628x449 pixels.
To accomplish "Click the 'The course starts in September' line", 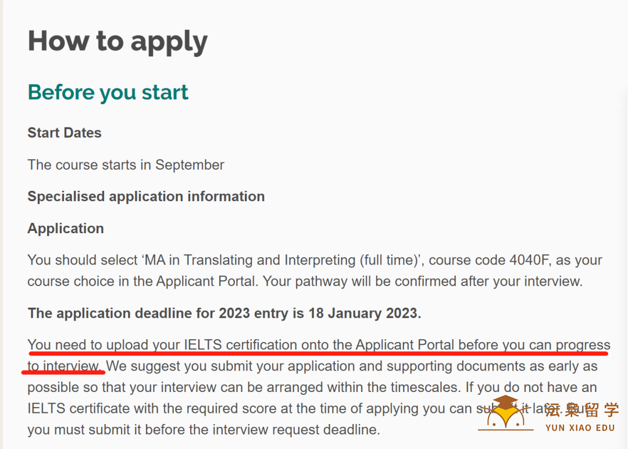I will (126, 165).
